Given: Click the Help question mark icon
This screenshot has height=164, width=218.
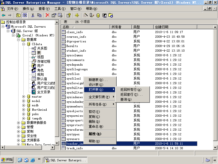Looking at the screenshot, I should [x=69, y=15].
